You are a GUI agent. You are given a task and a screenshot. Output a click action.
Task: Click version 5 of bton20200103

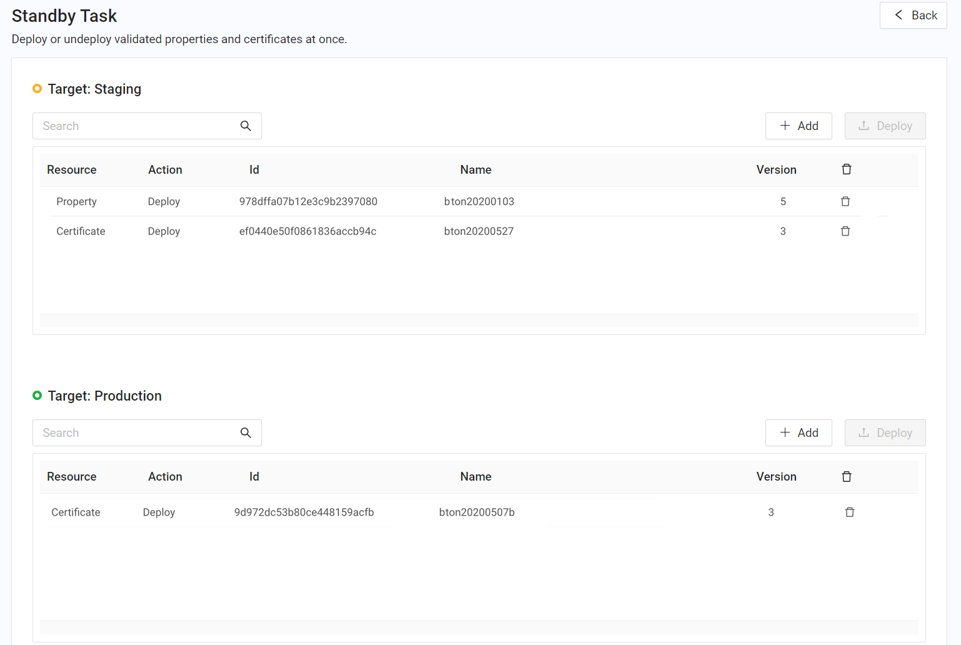(783, 201)
